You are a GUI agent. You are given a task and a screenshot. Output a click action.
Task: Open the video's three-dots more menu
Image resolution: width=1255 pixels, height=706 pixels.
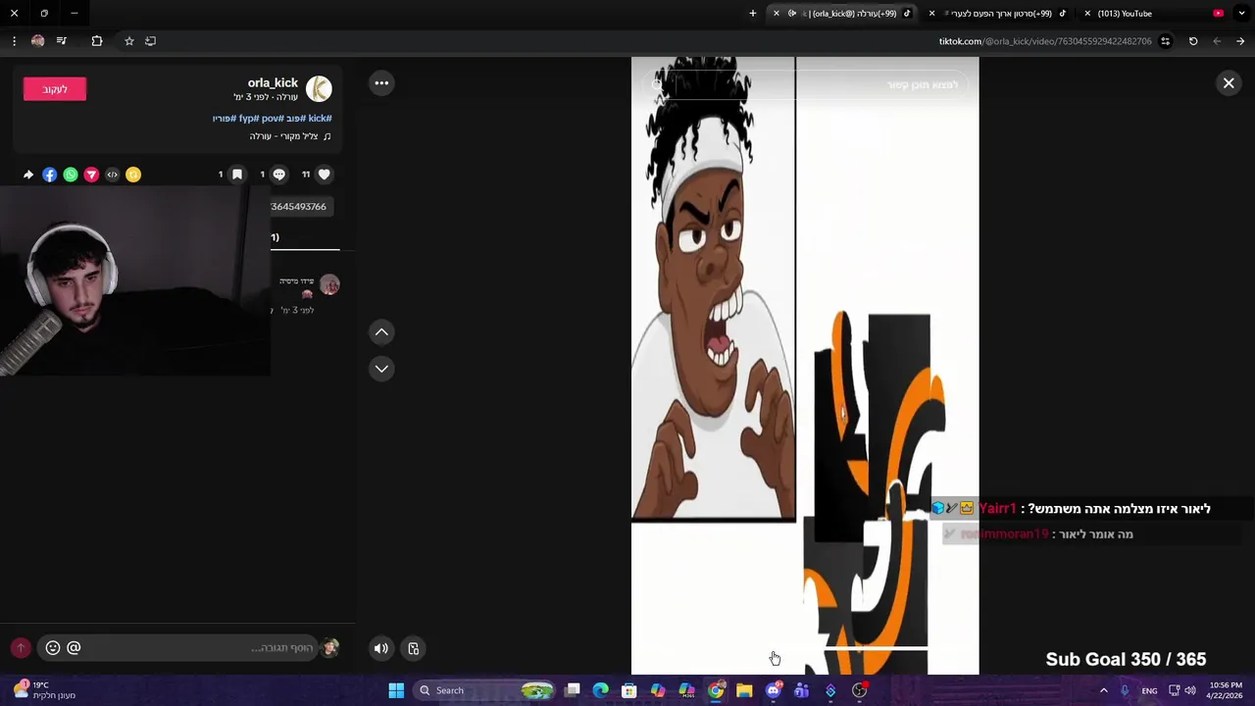pos(381,83)
